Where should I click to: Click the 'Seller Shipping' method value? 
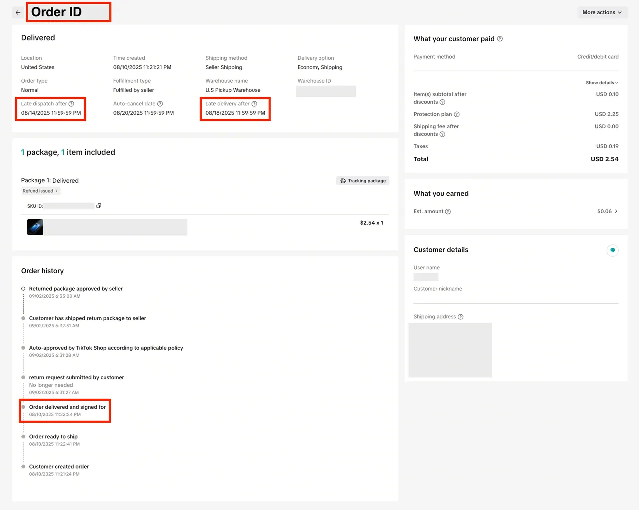point(224,67)
